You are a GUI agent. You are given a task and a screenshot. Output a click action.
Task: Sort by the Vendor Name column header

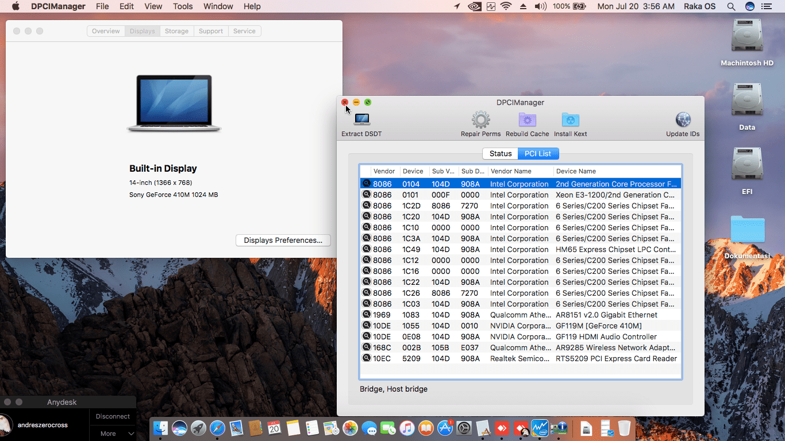(x=521, y=171)
